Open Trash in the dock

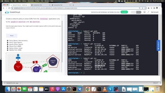click(157, 89)
